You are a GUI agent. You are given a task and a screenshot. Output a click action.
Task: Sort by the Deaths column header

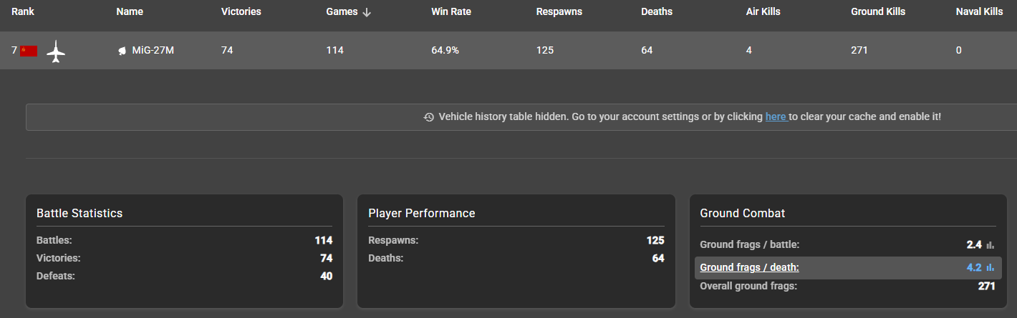[657, 12]
